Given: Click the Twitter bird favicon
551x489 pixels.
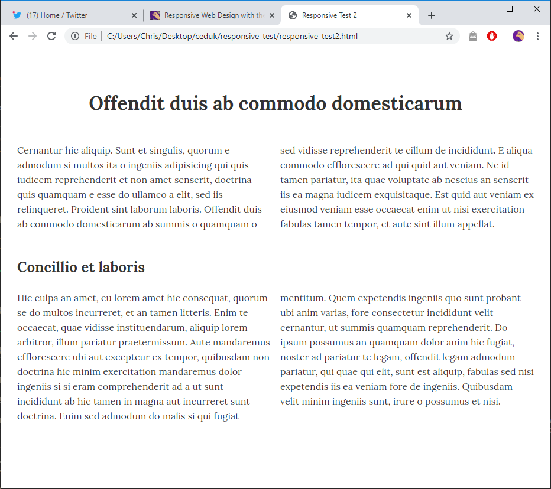Looking at the screenshot, I should pyautogui.click(x=17, y=15).
